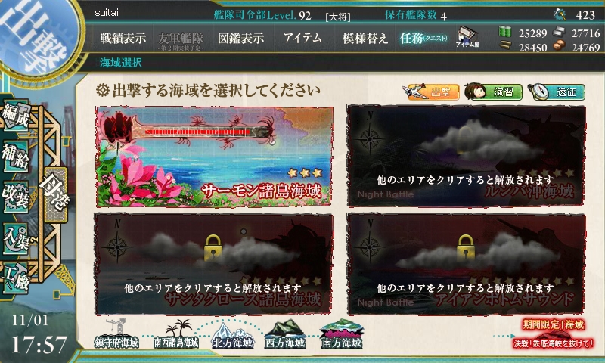The height and width of the screenshot is (363, 605).
Task: Open the 改装 remodel side icon
Action: pyautogui.click(x=16, y=197)
